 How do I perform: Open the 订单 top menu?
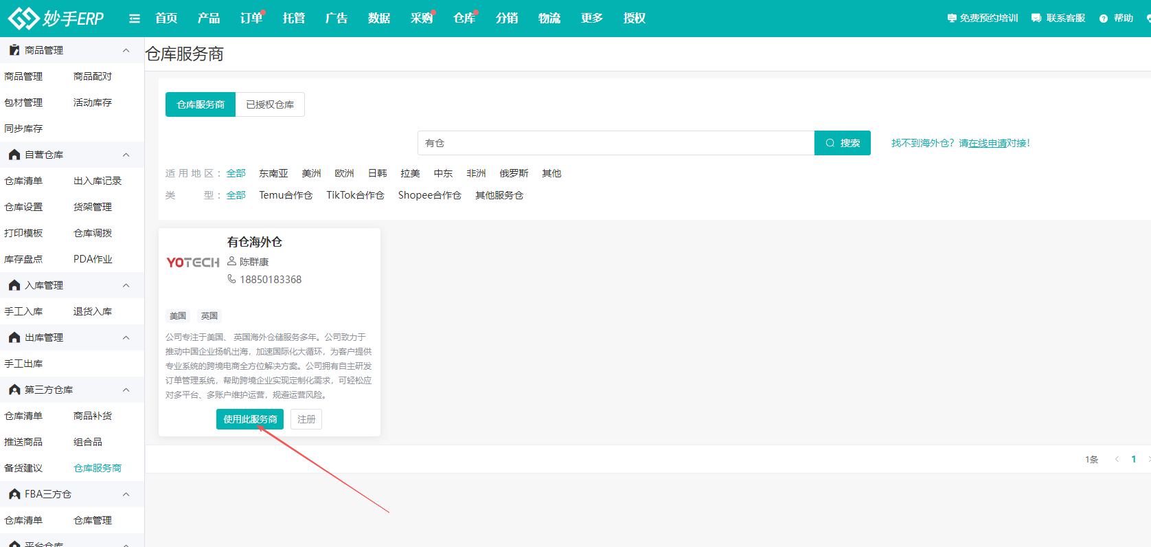coord(251,19)
